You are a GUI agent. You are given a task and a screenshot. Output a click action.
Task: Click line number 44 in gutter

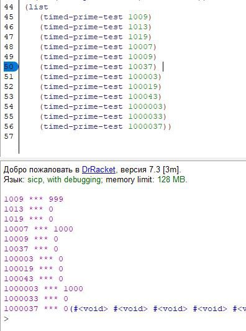tap(9, 7)
